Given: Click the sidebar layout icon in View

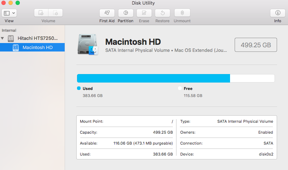Looking at the screenshot, I should pyautogui.click(x=7, y=13).
